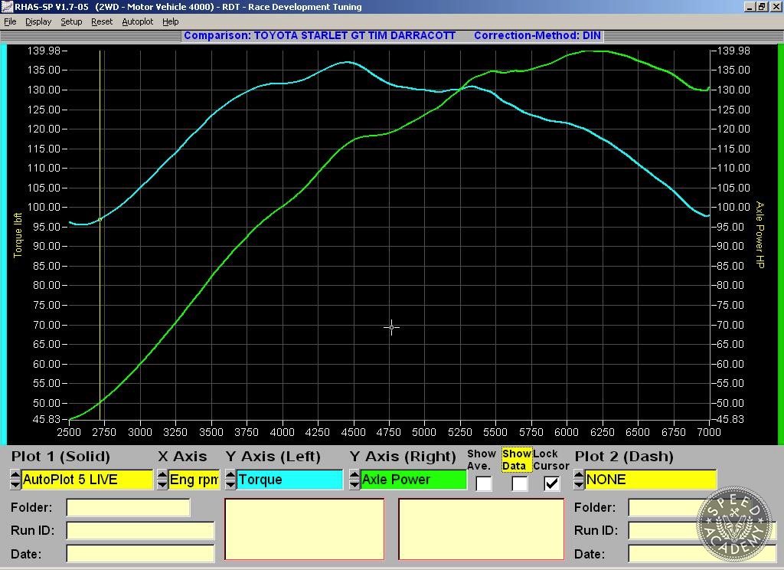Click the yellow cursor marker on torque curve
The image size is (784, 570).
pos(100,219)
